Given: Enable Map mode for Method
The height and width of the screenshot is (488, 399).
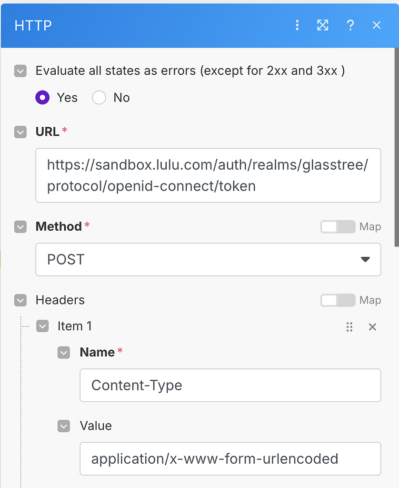Looking at the screenshot, I should [338, 227].
